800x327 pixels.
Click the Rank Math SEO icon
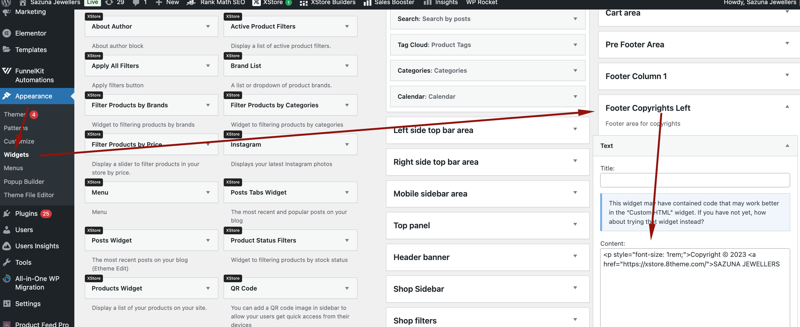191,3
